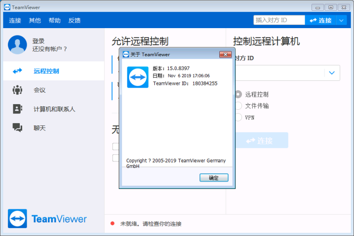354x236 pixels.
Task: Click the meeting people icon
Action: point(18,90)
